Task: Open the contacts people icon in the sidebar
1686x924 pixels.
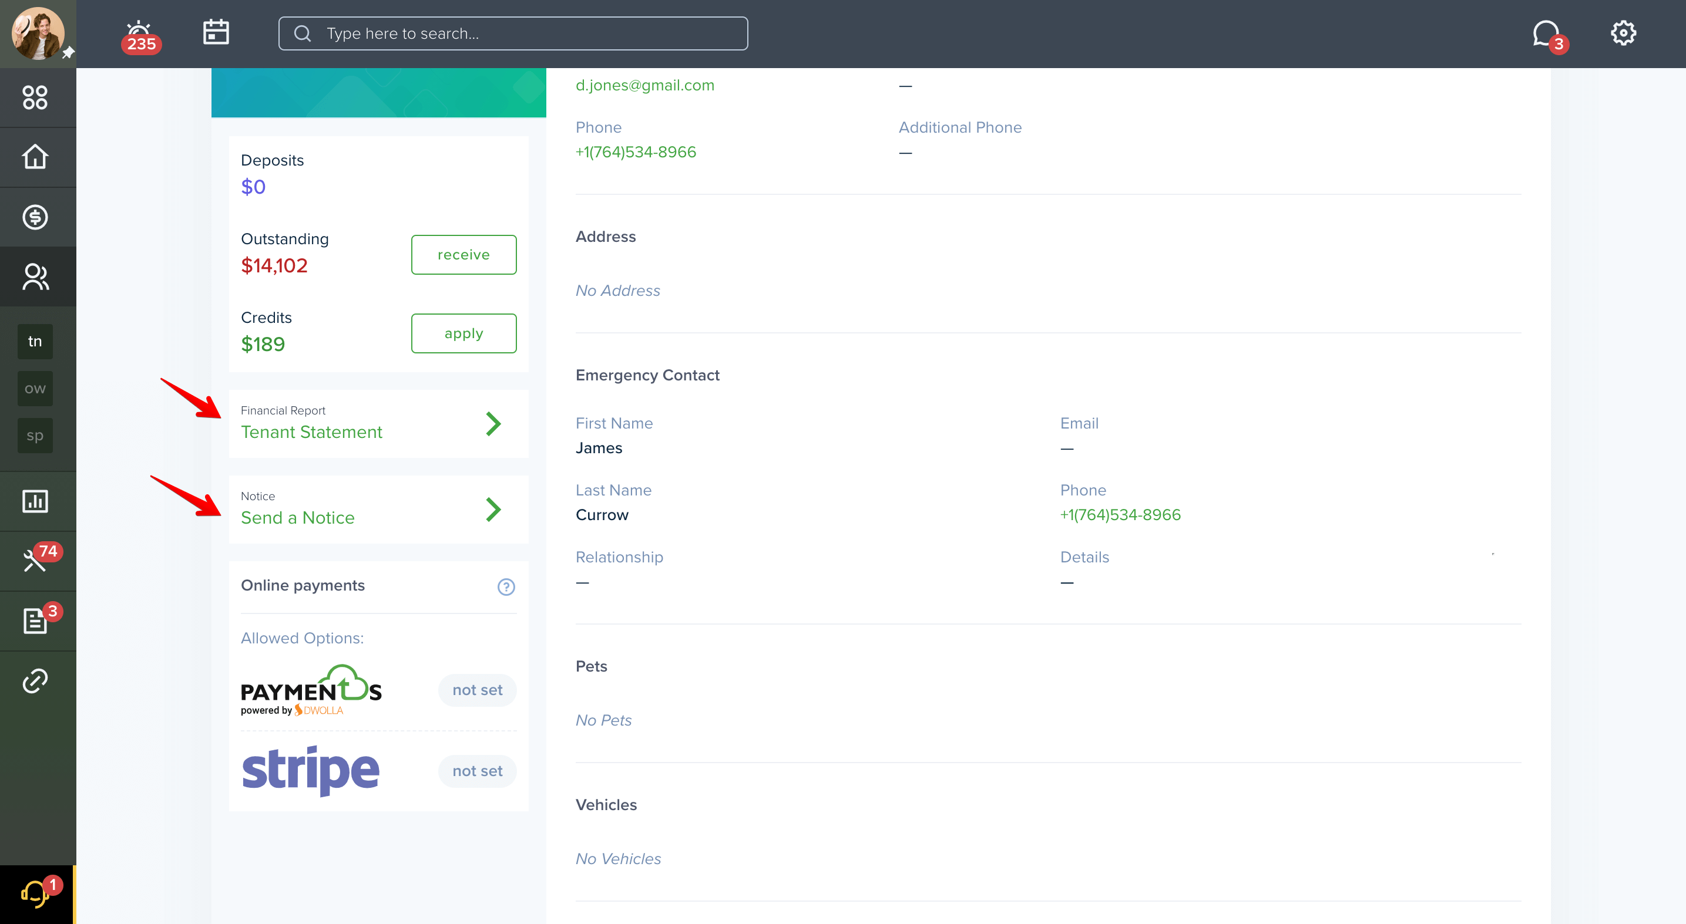Action: [x=35, y=276]
